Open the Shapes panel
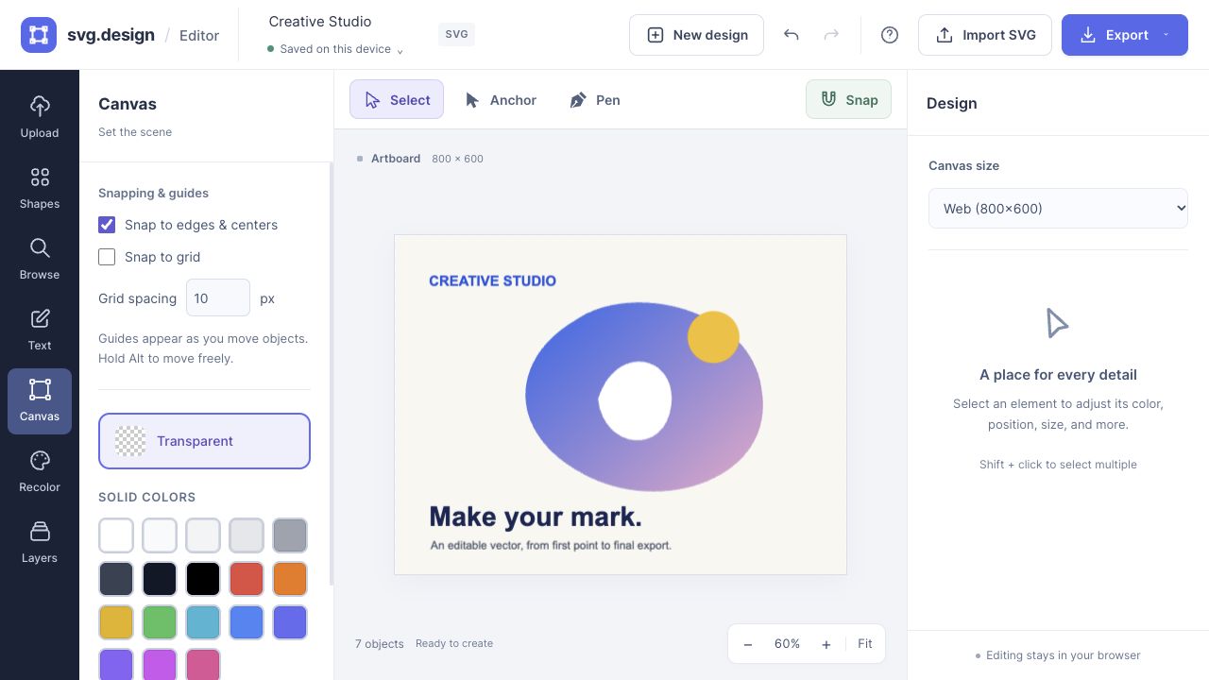 pos(40,188)
